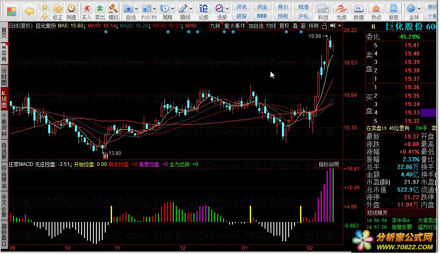Click the 资讯 button
This screenshot has height=254, width=440.
click(241, 7)
